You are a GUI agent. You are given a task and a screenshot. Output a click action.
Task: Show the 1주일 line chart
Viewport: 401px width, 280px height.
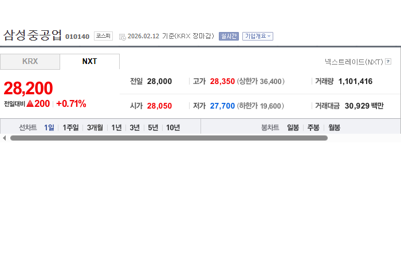click(70, 127)
